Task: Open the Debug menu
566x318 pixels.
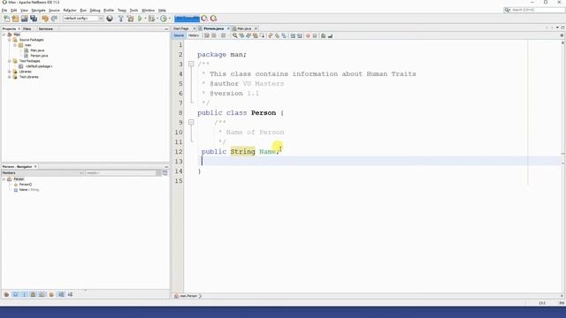Action: pyautogui.click(x=95, y=11)
